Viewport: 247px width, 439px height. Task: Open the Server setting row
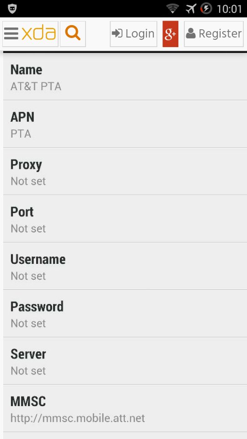125,361
